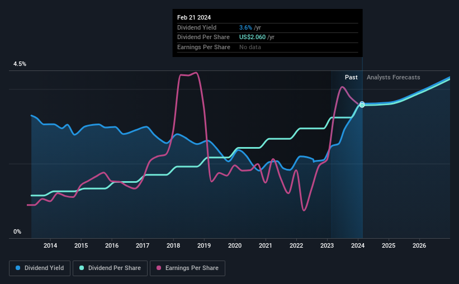Toggle the Dividend Yield legend series
Screen dimensions: 459x284
coord(40,268)
